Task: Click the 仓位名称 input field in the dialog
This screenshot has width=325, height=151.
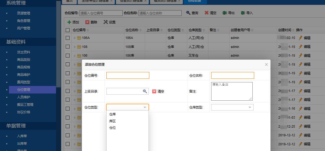Action: coord(233,75)
